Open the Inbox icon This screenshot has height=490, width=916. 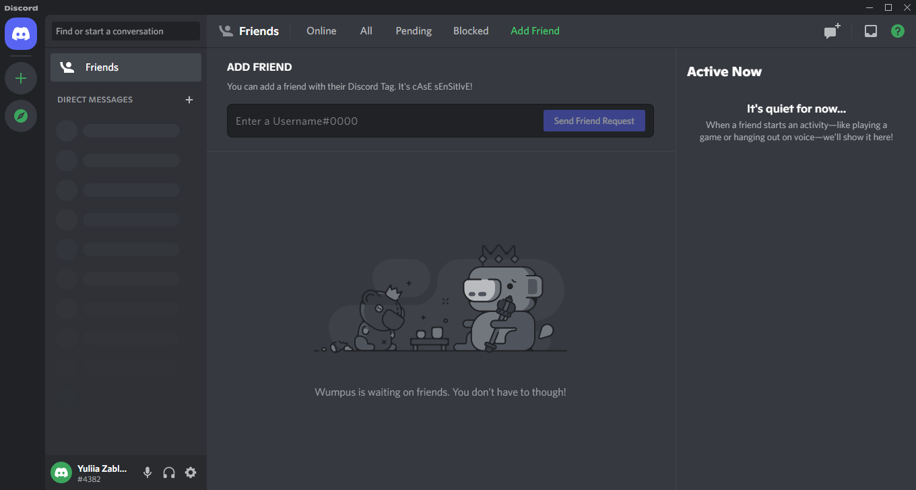871,31
